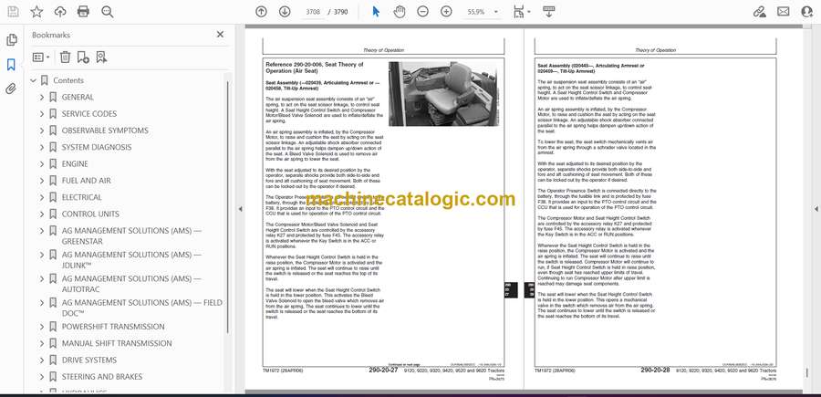821x397 pixels.
Task: Expand the SYSTEM DIAGNOSIS bookmark
Action: (x=42, y=147)
